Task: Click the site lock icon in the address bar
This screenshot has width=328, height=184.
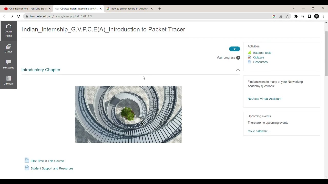Action: click(27, 16)
